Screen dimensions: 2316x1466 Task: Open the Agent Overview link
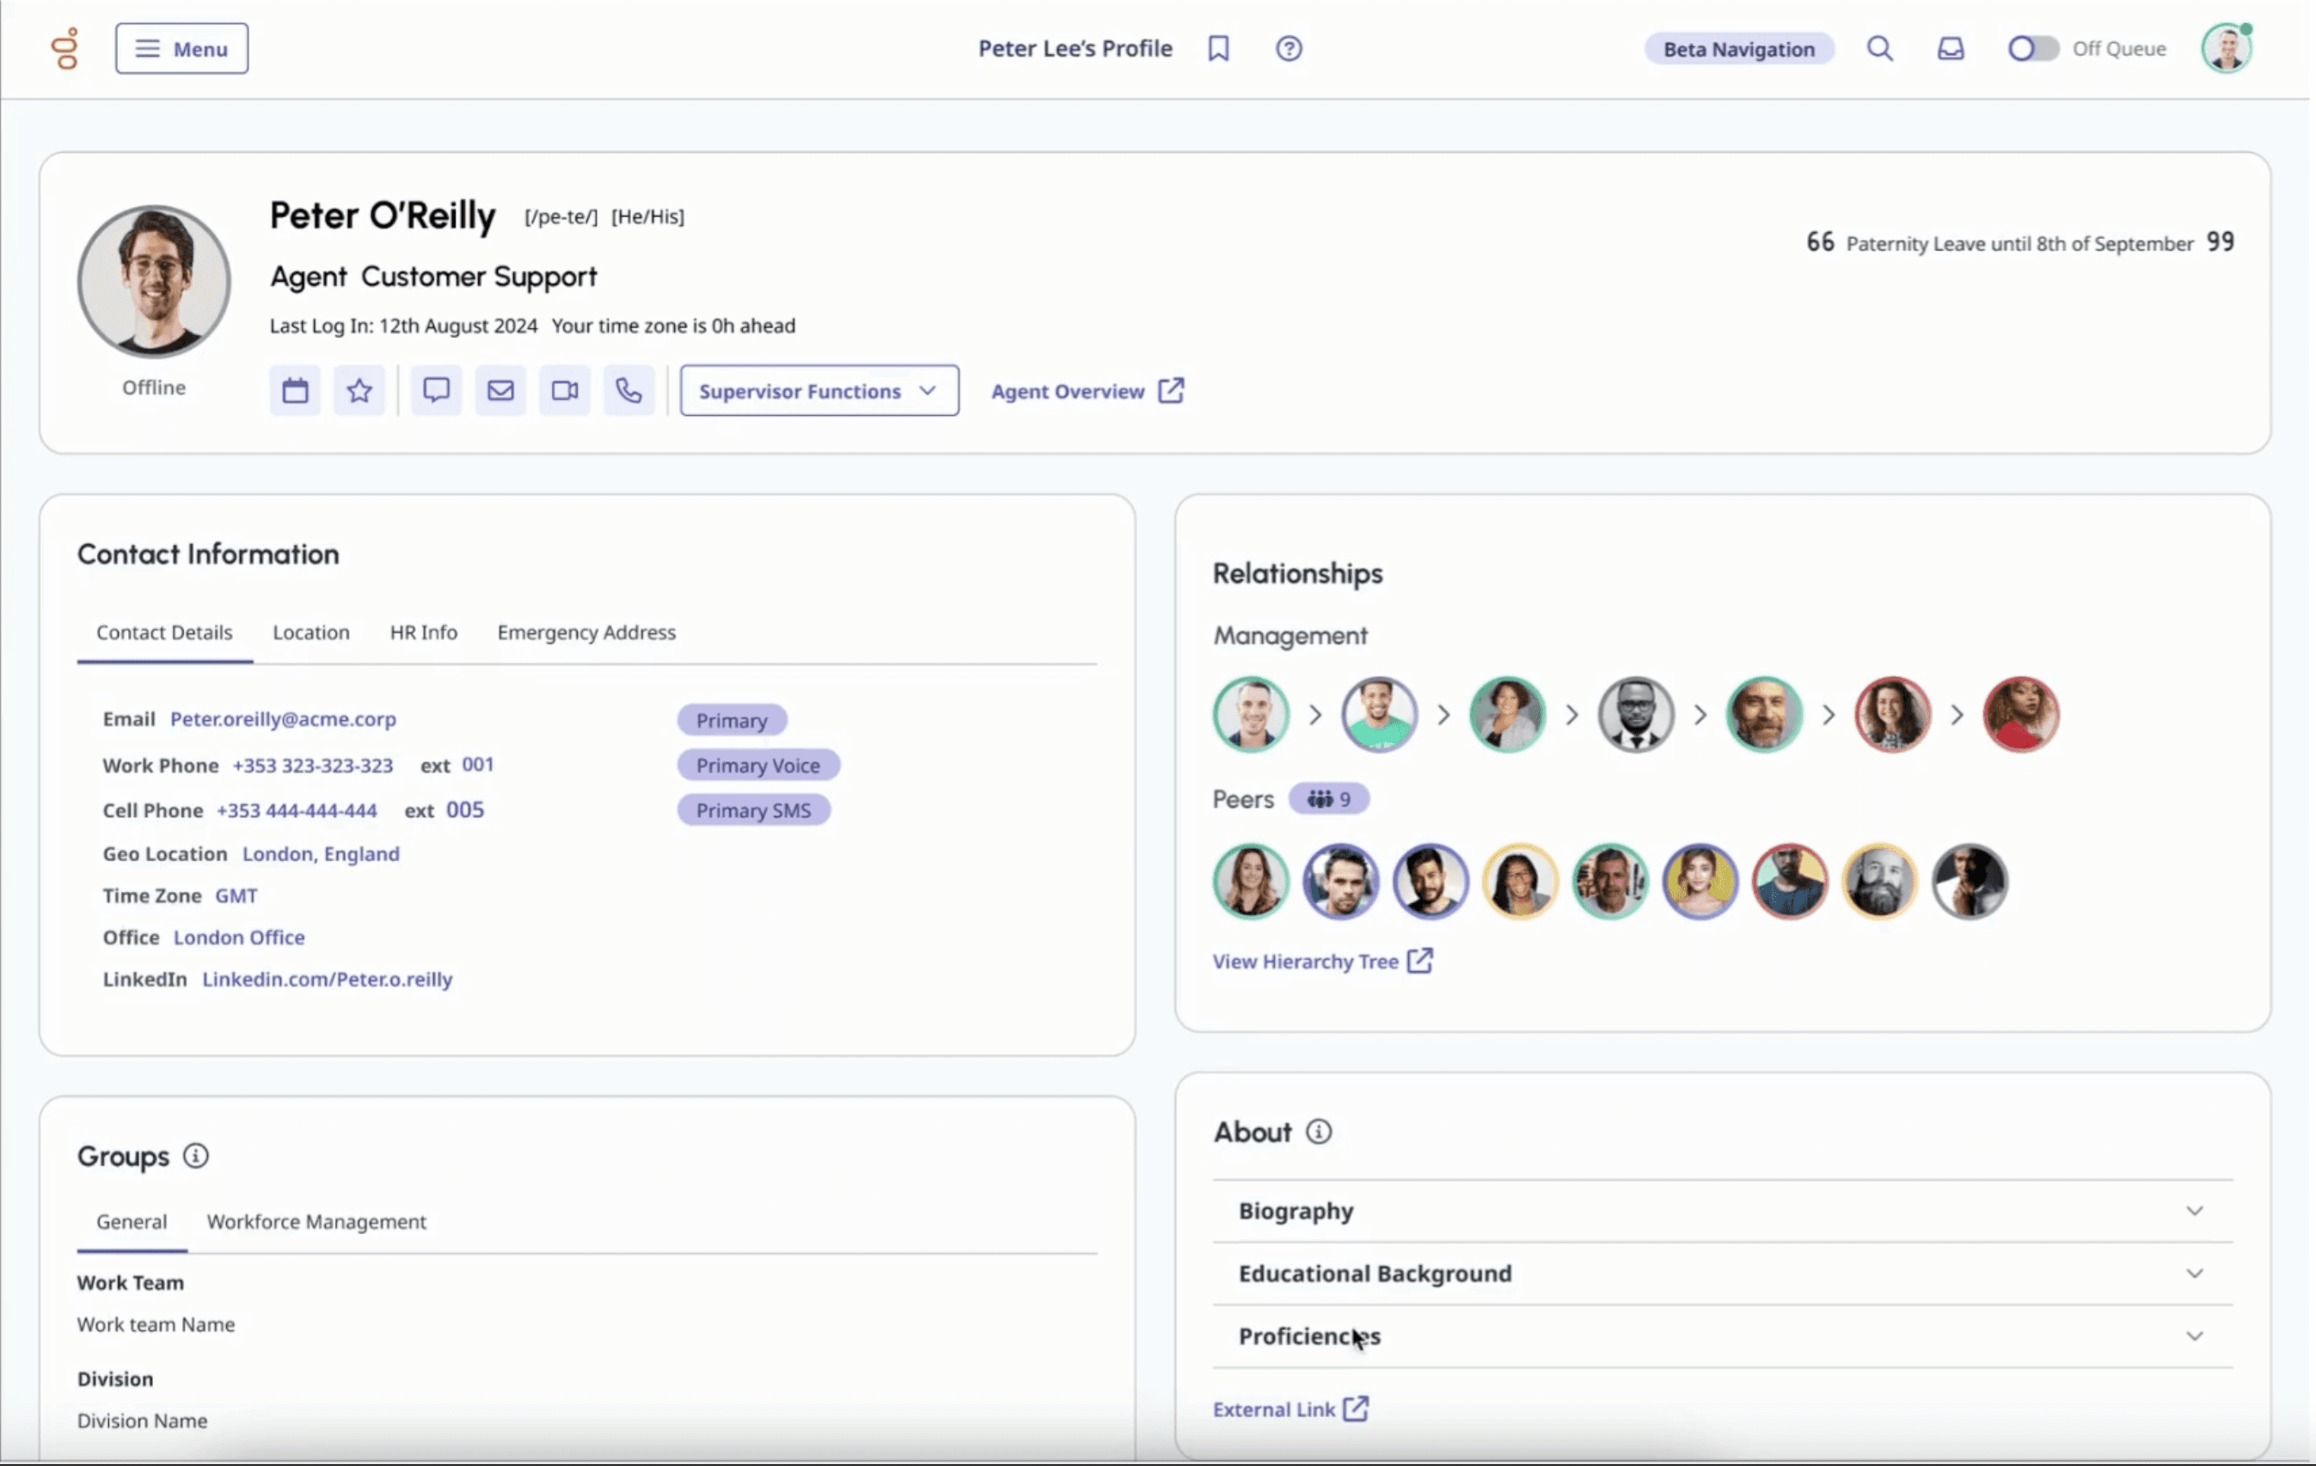[x=1087, y=391]
